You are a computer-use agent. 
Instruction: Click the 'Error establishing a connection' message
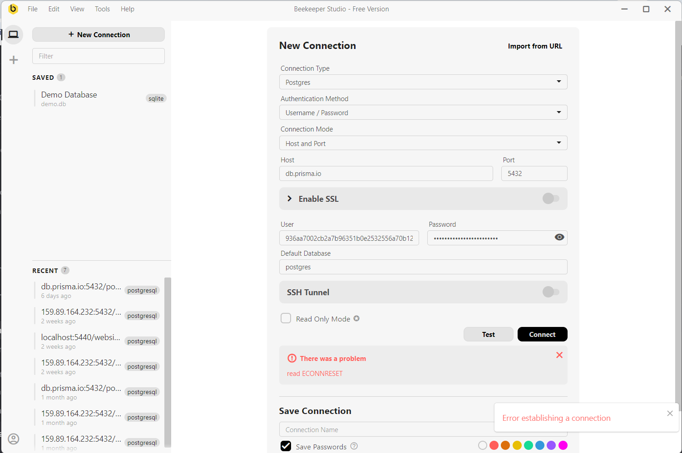(556, 418)
